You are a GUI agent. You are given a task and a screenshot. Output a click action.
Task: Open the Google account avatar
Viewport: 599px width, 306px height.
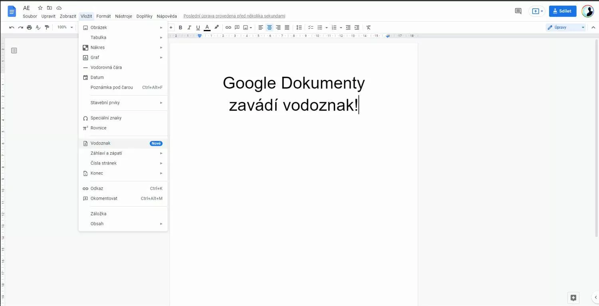click(x=588, y=11)
